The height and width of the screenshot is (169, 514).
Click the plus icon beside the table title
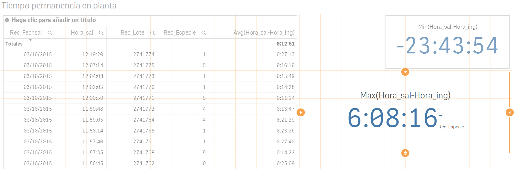click(7, 20)
